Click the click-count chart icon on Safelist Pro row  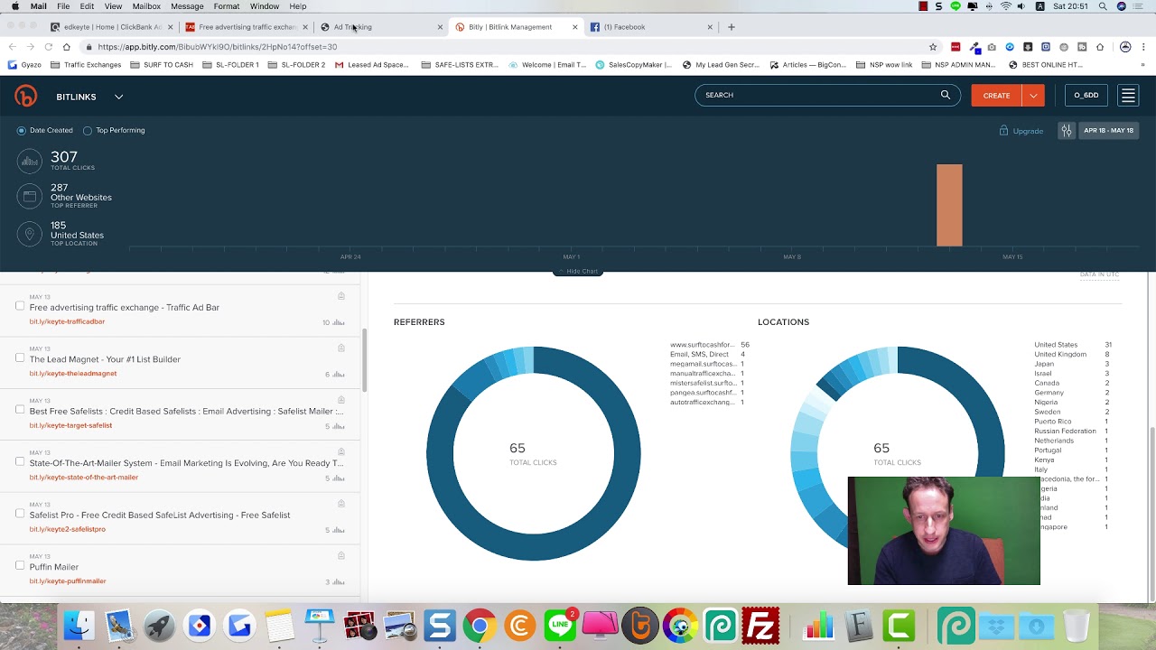pos(339,530)
